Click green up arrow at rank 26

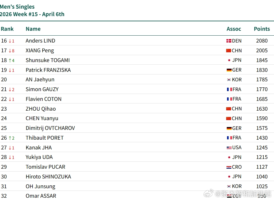(10, 138)
